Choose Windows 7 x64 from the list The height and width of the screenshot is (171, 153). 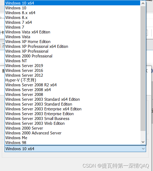pos(72,22)
